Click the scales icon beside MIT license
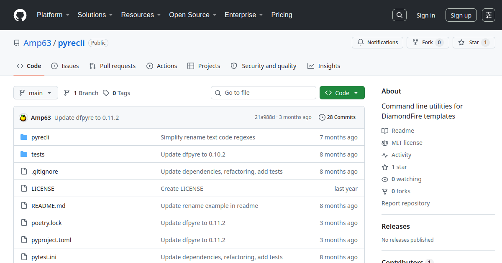 click(385, 143)
